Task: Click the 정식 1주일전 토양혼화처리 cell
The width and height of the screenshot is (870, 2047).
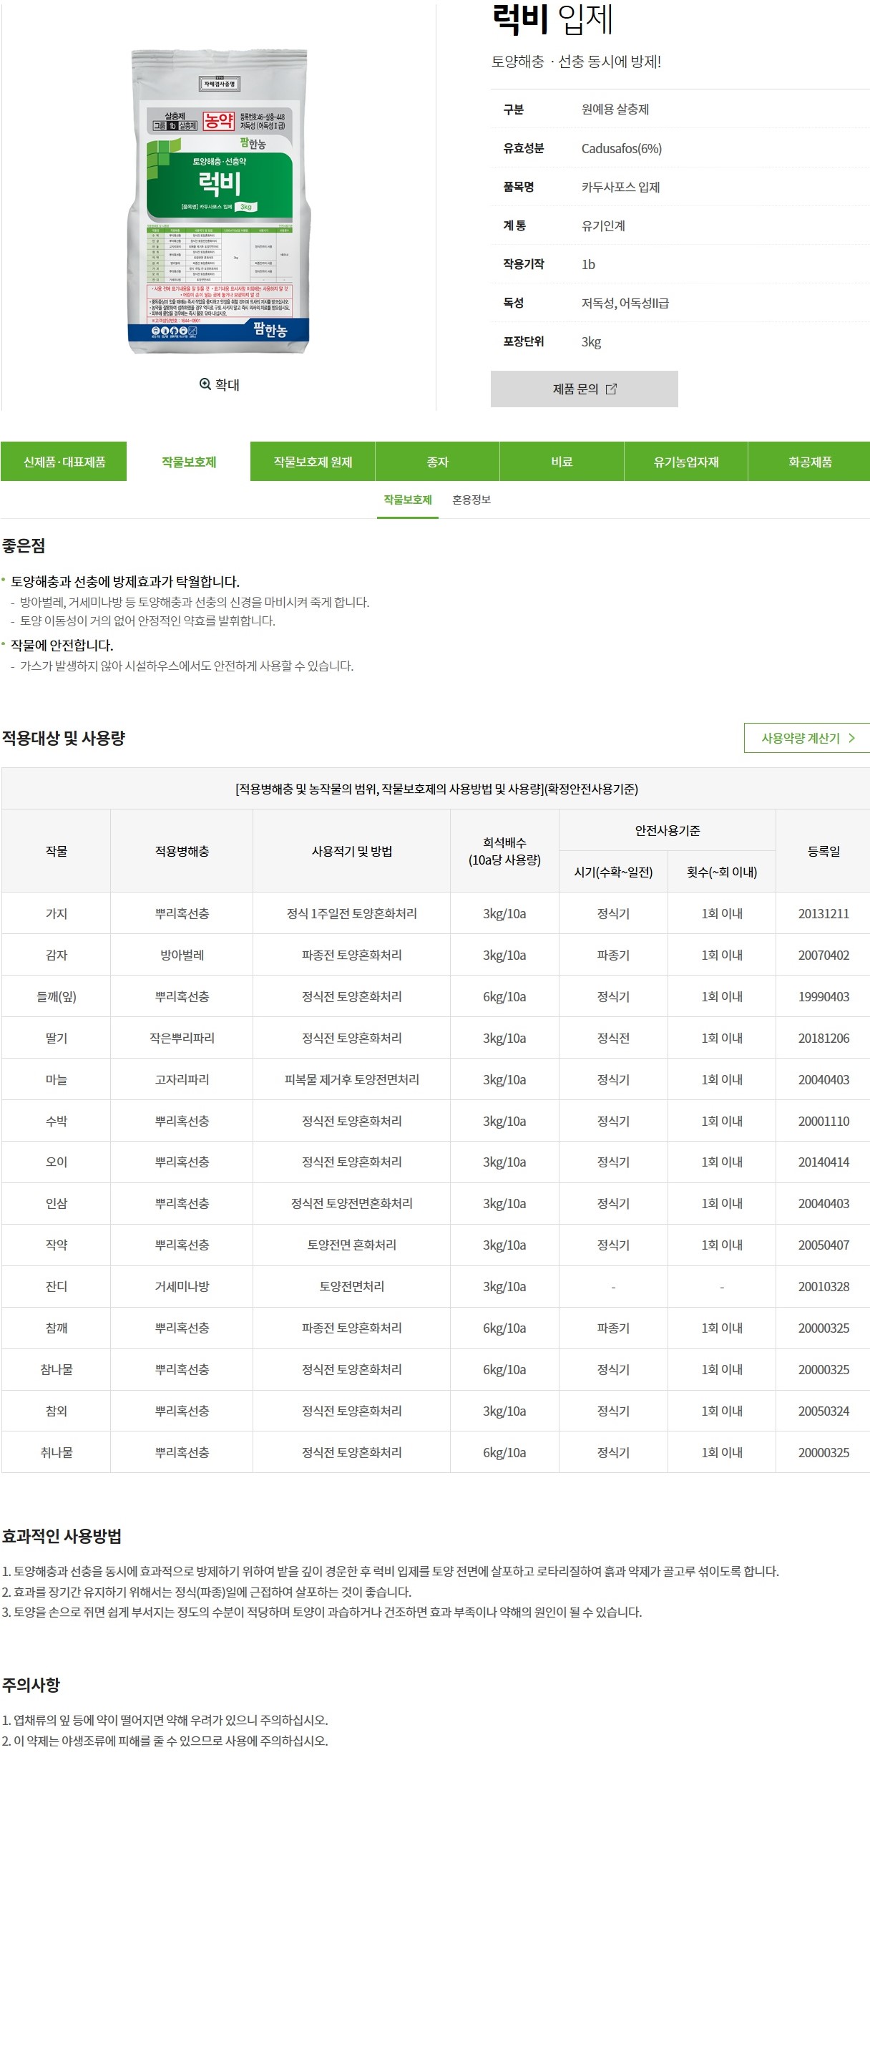Action: point(352,914)
